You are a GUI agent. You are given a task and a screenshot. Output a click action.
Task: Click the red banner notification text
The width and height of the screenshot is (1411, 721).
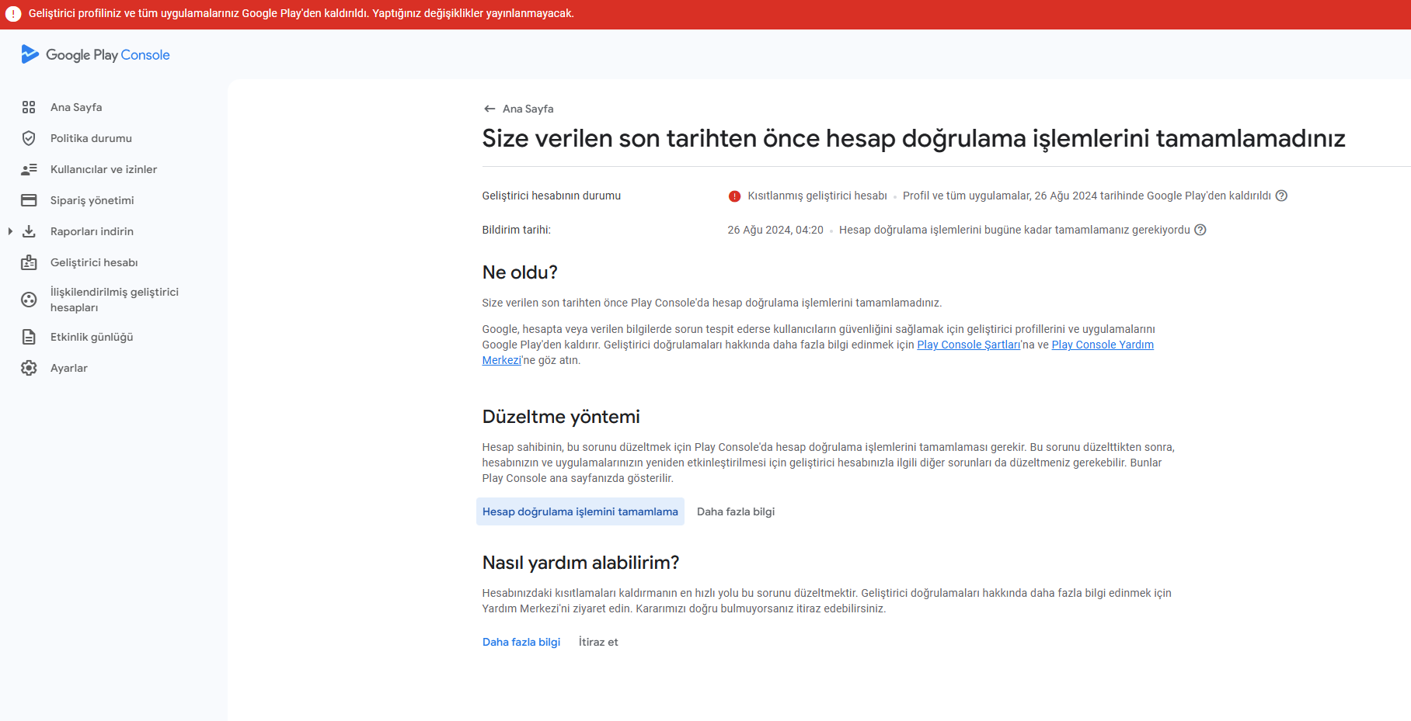point(301,13)
